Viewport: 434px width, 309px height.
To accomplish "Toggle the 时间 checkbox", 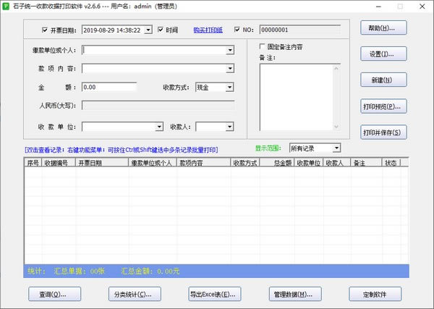I will click(x=160, y=30).
